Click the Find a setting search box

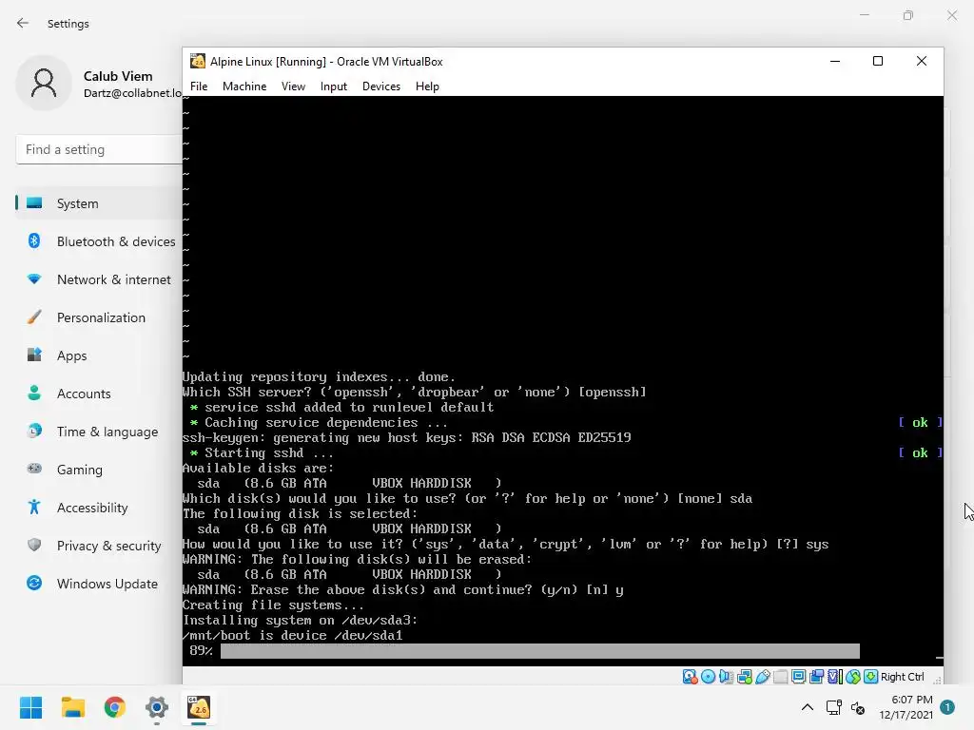[99, 149]
